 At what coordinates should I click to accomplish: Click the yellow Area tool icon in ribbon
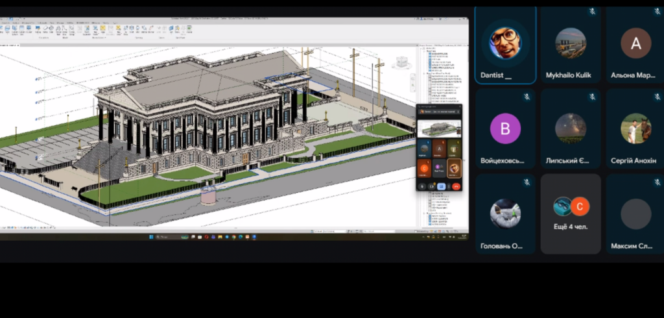point(103,28)
